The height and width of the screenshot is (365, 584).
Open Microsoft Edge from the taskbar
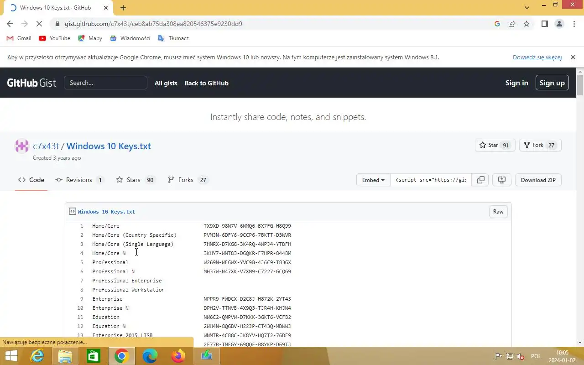click(150, 356)
